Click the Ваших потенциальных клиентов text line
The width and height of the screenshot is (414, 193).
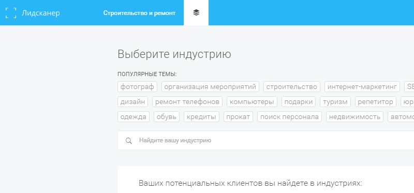250,183
